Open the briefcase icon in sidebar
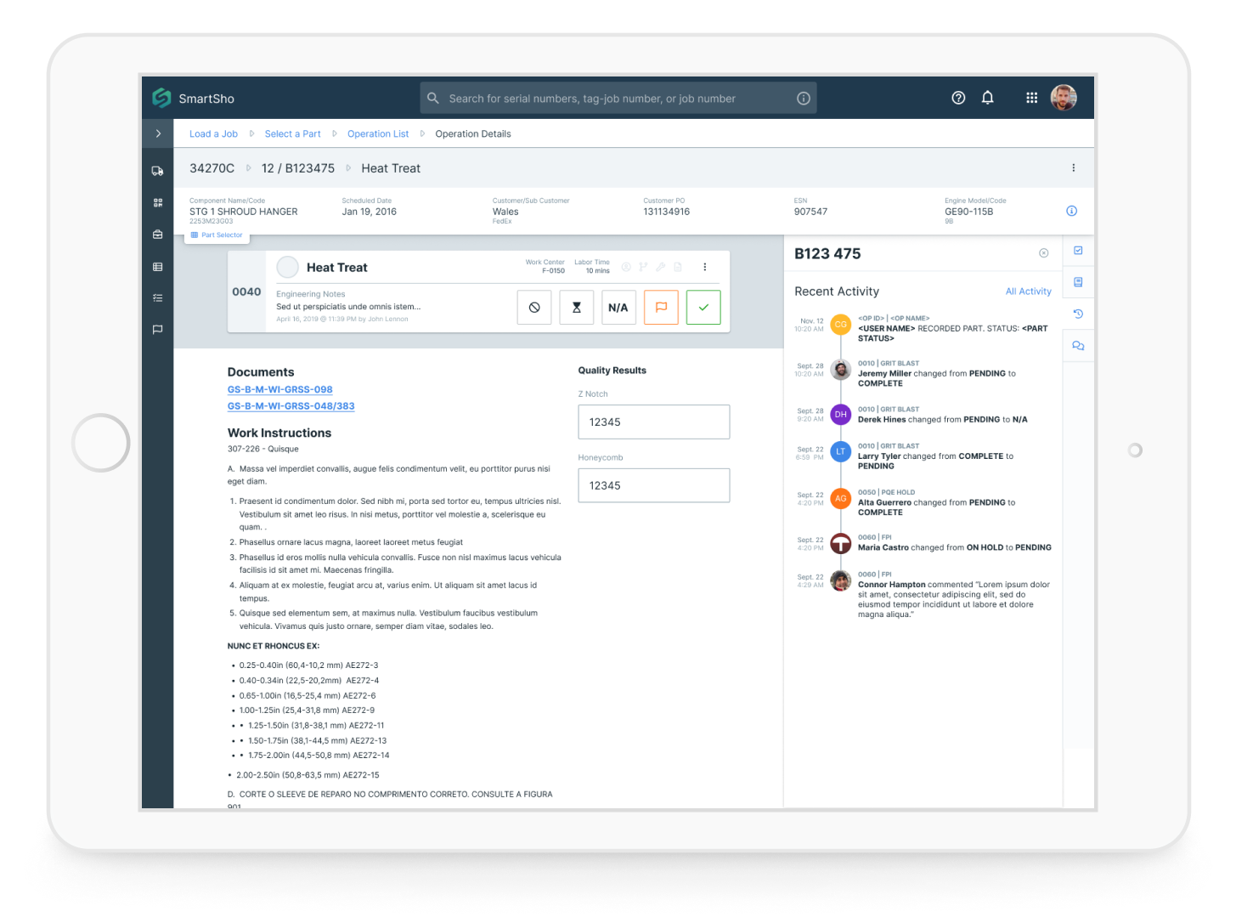Screen dimensions: 1236x923 pos(157,235)
